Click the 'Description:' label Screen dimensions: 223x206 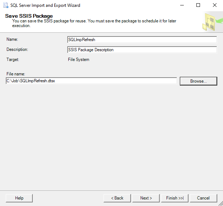[17, 49]
